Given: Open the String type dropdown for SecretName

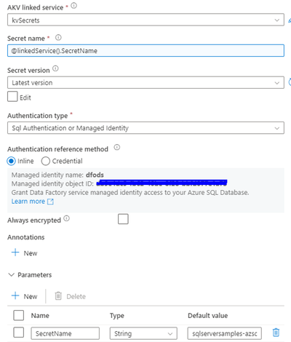Looking at the screenshot, I should click(x=143, y=333).
